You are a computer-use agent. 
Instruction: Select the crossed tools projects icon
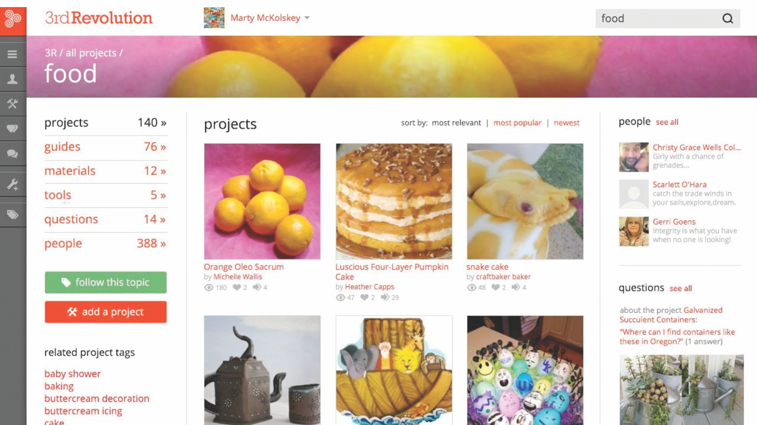click(13, 104)
